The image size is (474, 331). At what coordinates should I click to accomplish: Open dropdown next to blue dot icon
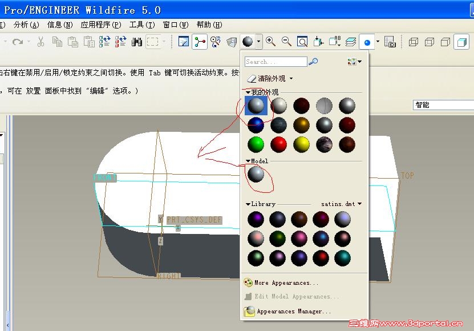point(378,42)
